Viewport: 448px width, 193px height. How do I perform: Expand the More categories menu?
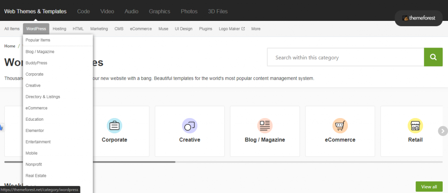click(x=255, y=29)
